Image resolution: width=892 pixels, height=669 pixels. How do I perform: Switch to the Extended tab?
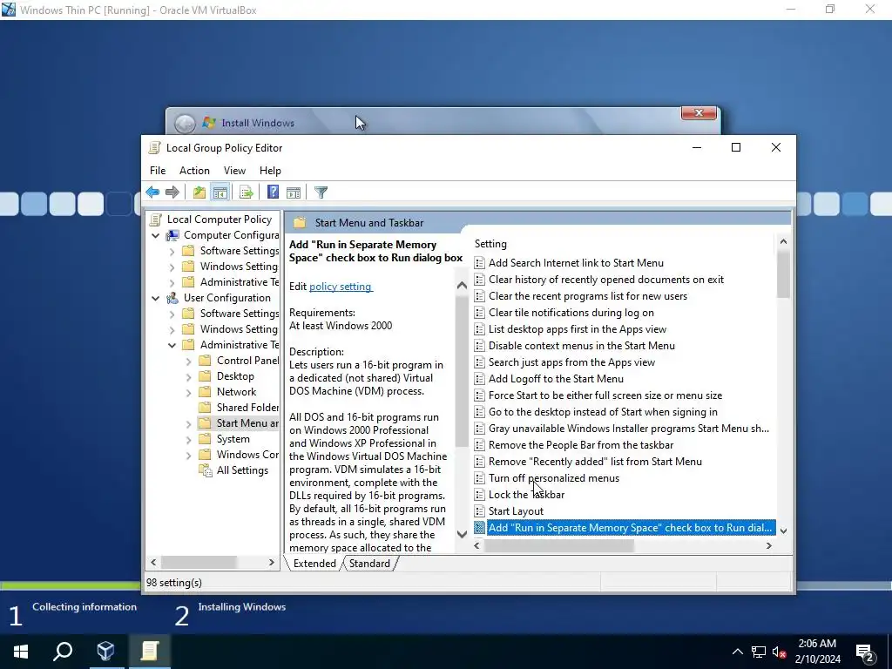pyautogui.click(x=314, y=564)
